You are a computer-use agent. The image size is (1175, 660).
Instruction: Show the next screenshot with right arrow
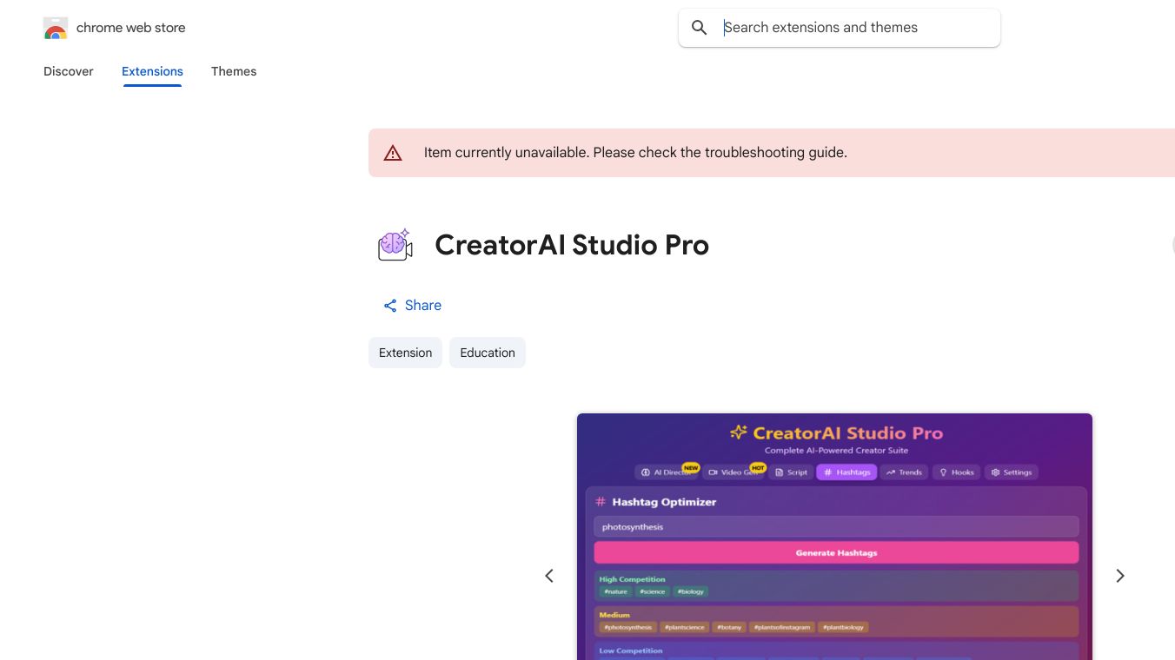1120,576
